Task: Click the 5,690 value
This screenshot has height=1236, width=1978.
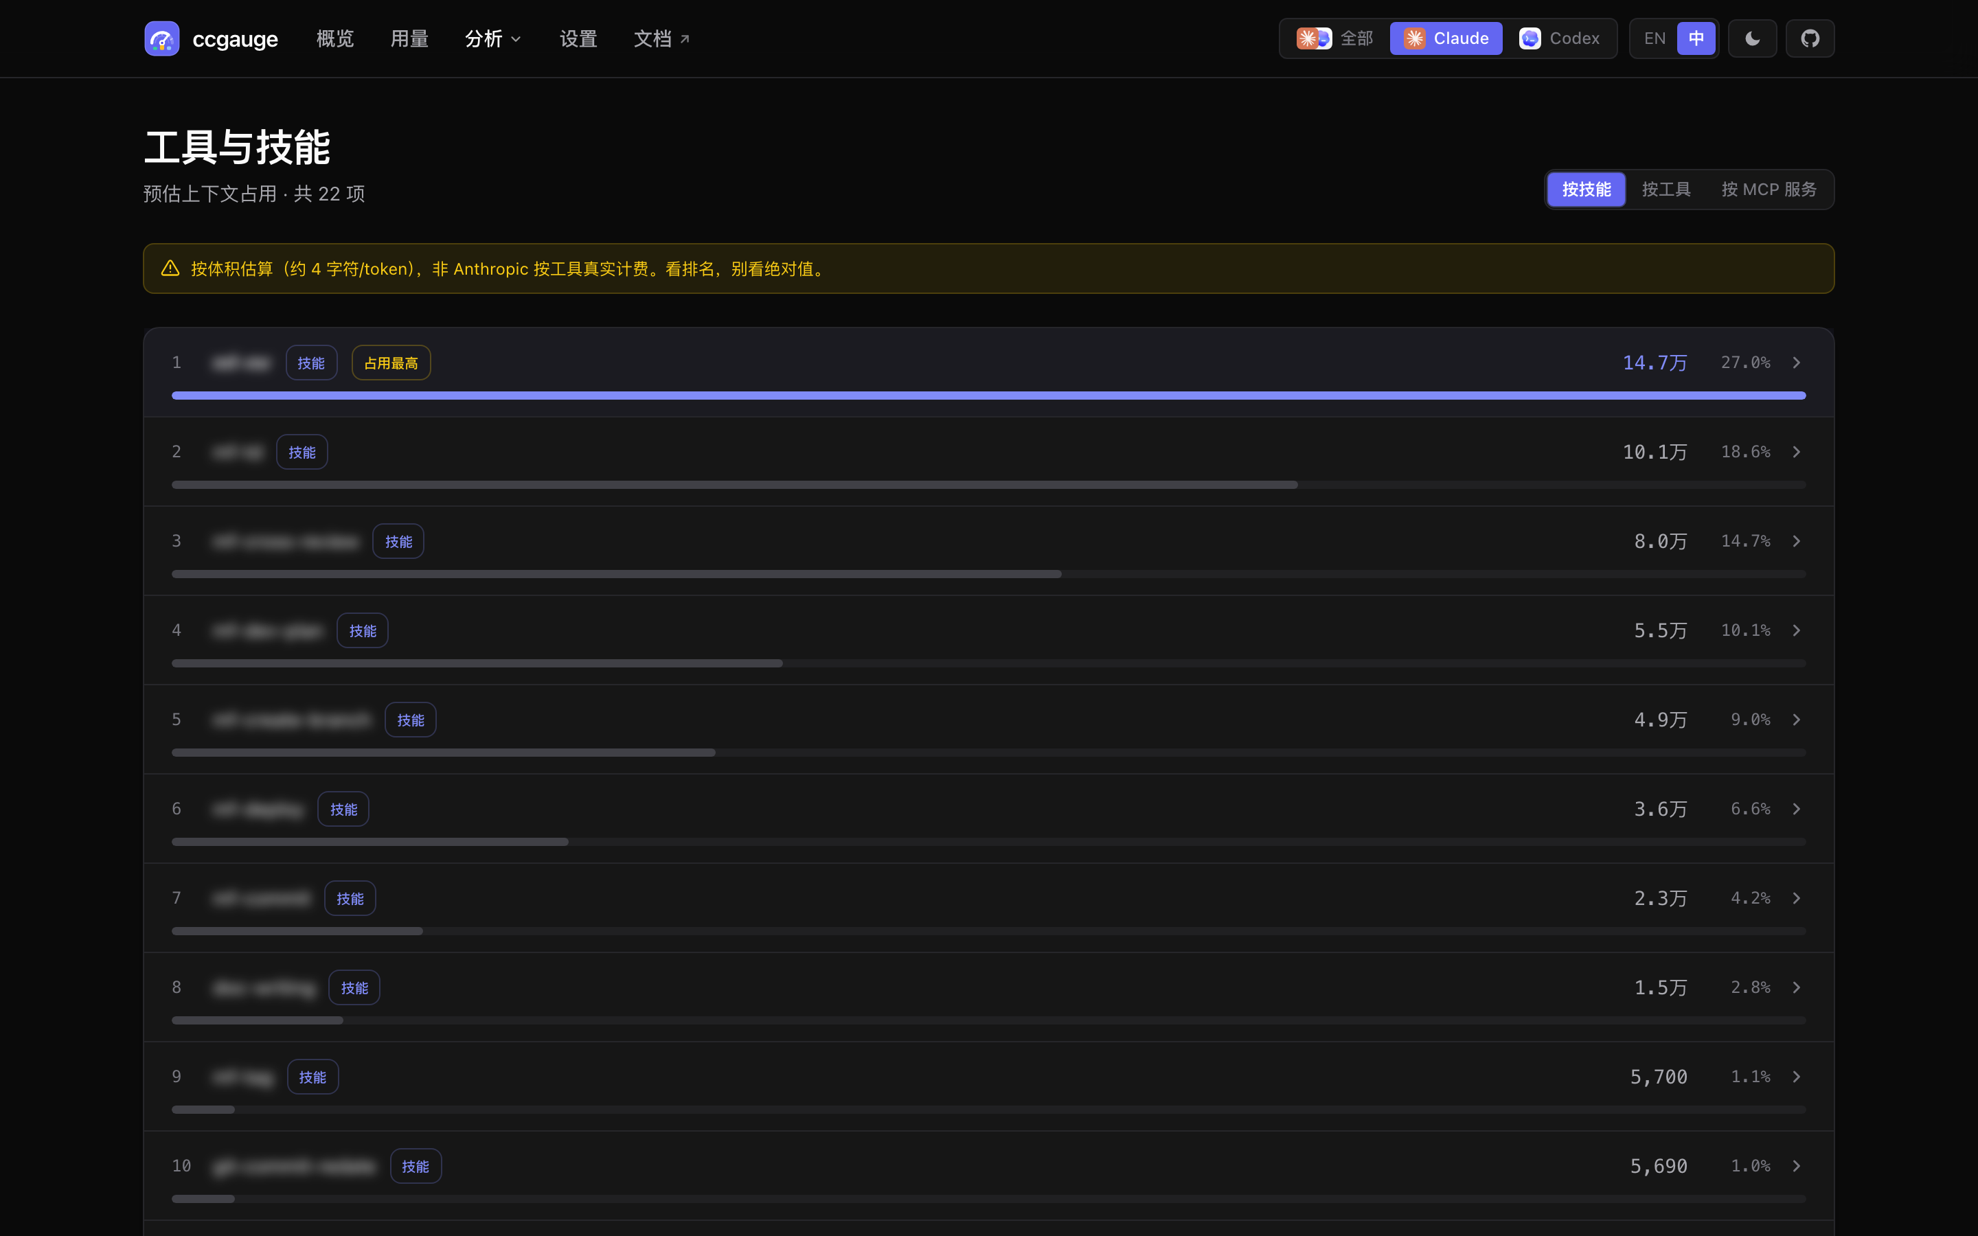Action: pos(1659,1166)
